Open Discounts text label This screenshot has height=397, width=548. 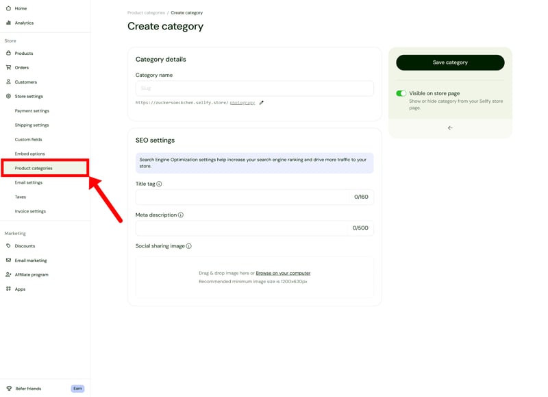click(25, 246)
